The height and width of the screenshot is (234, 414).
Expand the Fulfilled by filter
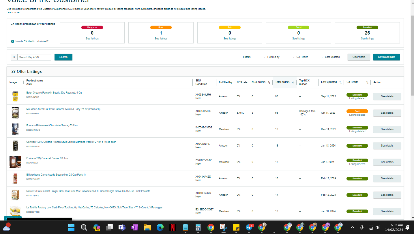271,57
